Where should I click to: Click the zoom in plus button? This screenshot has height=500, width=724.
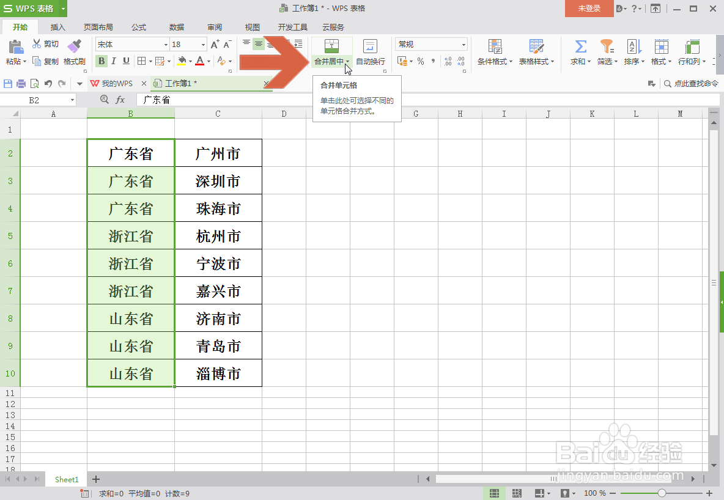pos(709,493)
